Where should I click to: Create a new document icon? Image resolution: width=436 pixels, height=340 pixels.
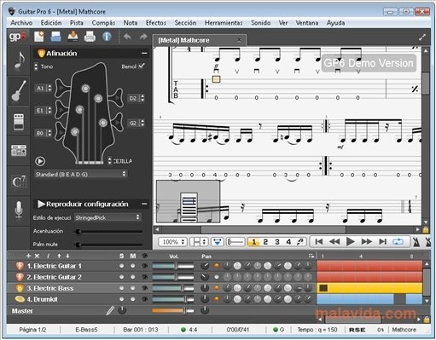click(x=39, y=37)
